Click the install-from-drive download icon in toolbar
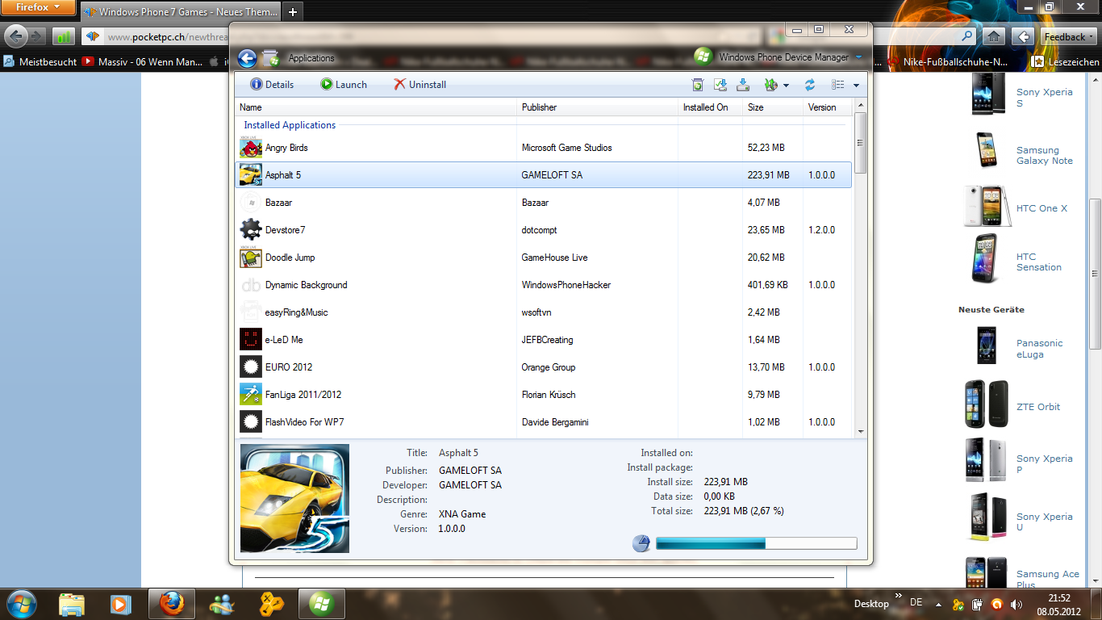The height and width of the screenshot is (620, 1102). click(743, 85)
